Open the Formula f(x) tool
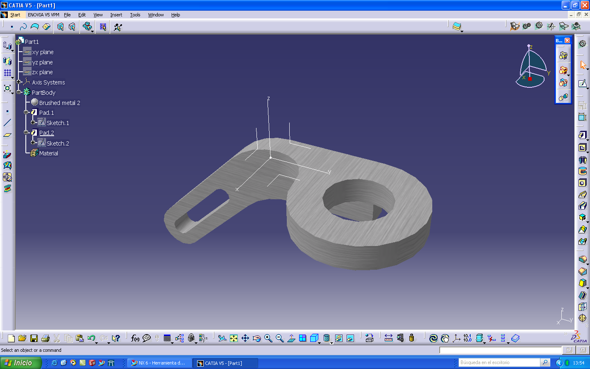This screenshot has width=590, height=369. point(135,338)
